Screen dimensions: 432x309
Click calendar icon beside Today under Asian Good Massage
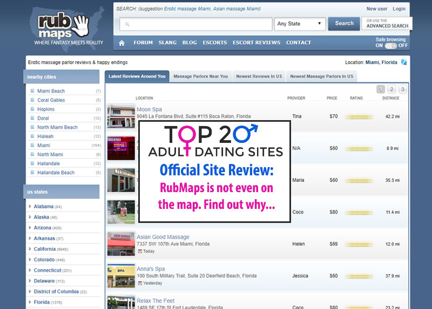(x=140, y=251)
